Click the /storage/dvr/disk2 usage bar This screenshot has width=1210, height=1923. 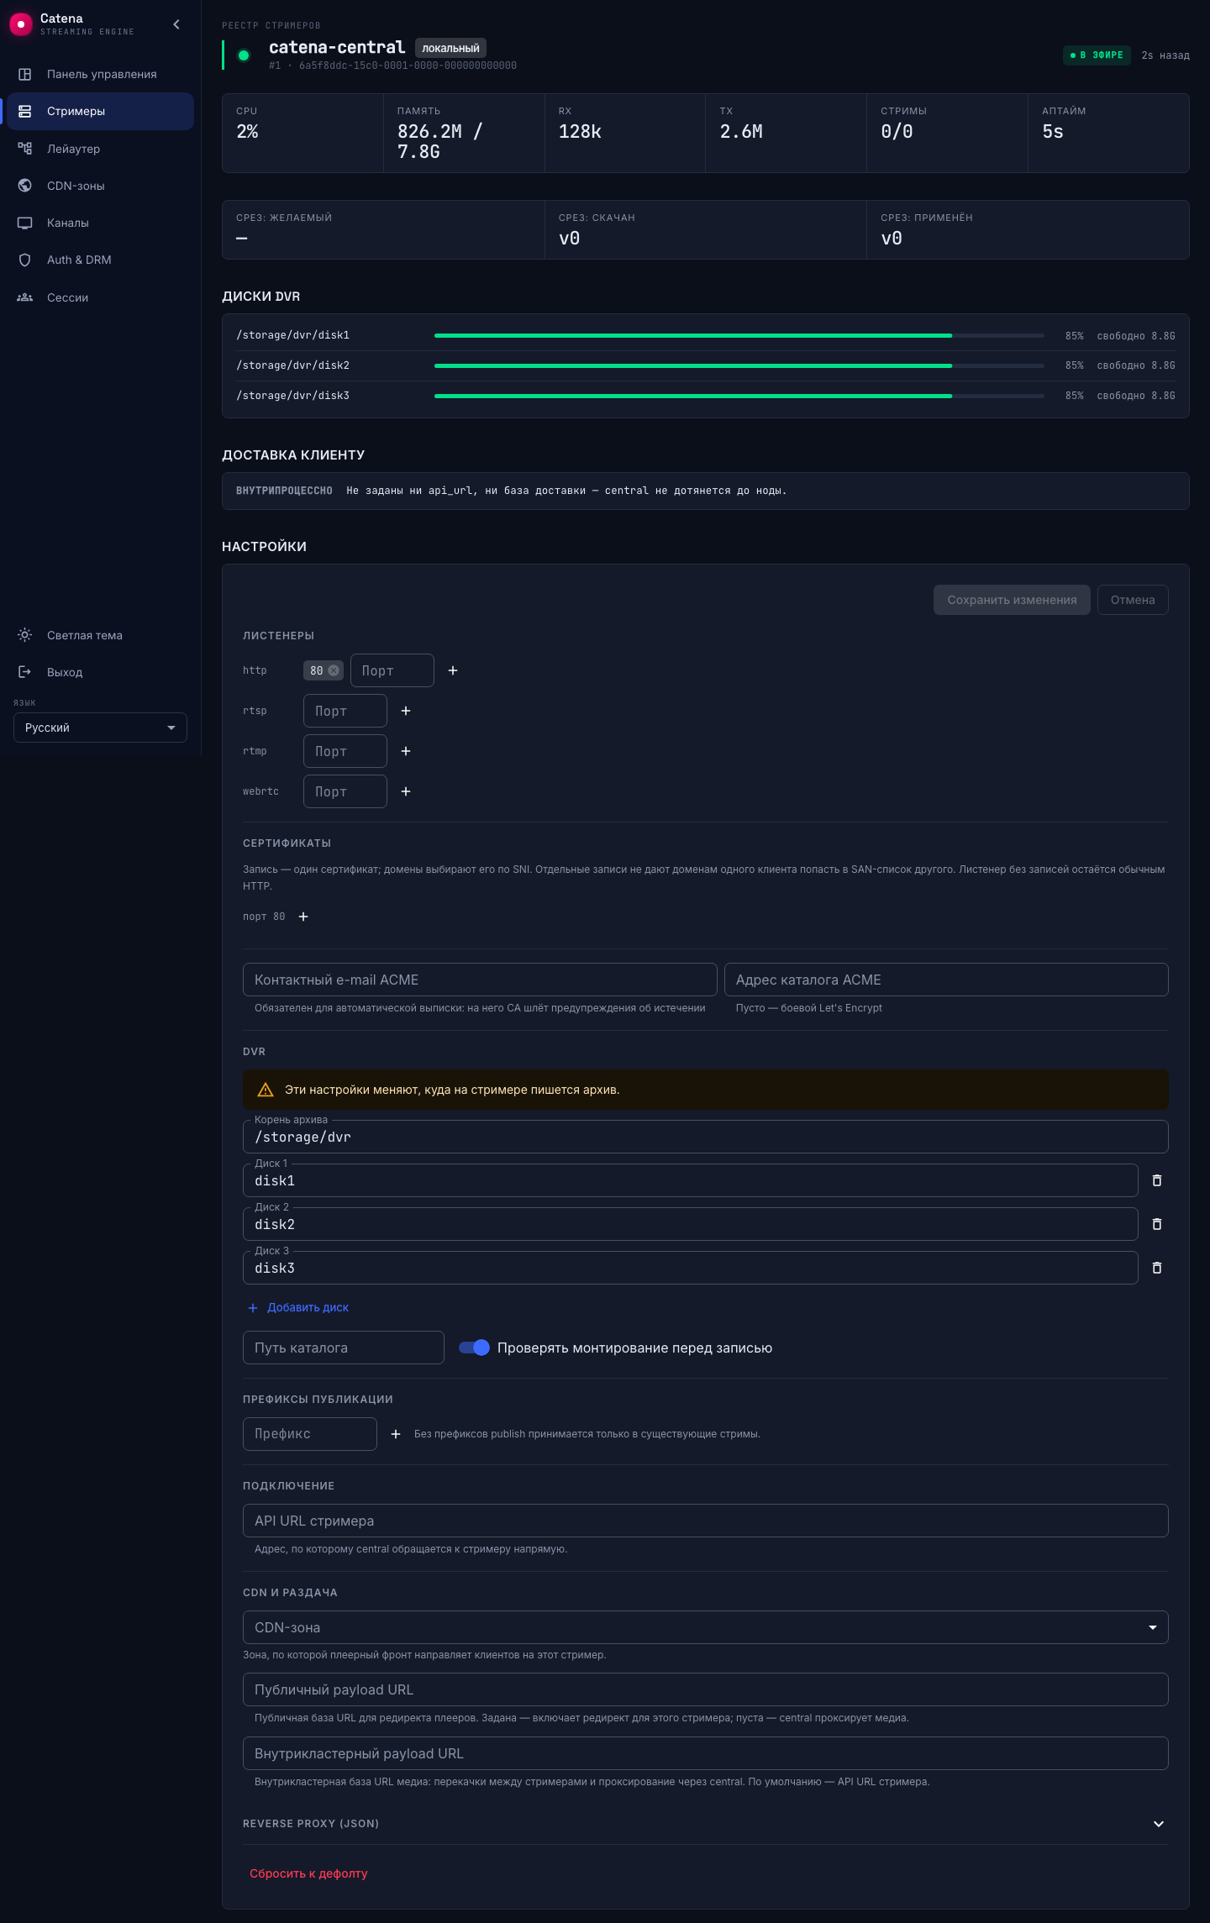point(739,365)
